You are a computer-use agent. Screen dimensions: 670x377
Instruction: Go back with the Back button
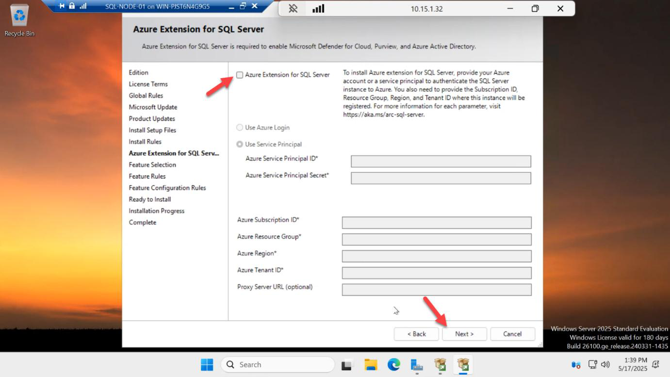tap(416, 334)
